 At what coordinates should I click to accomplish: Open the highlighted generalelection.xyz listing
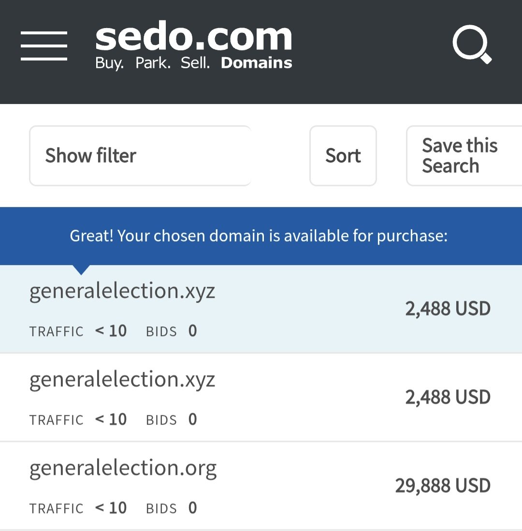tap(122, 291)
